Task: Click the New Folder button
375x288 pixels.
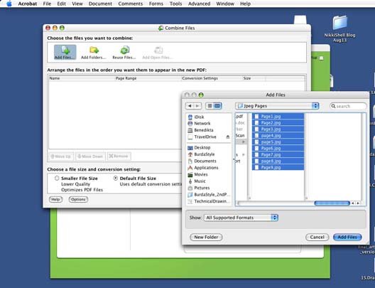Action: pyautogui.click(x=206, y=237)
